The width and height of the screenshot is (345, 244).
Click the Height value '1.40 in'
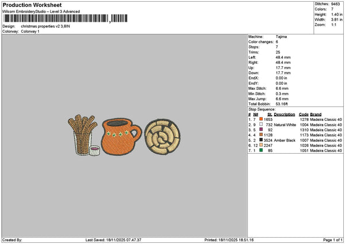coord(337,14)
